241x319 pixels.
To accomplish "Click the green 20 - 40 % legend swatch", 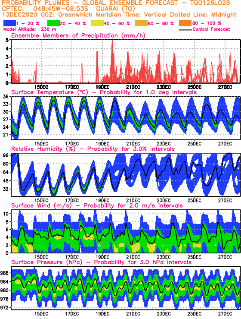I will 53,23.
